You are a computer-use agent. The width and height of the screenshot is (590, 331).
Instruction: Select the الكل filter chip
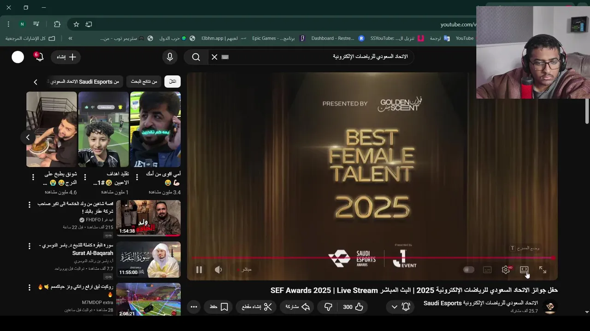click(172, 81)
